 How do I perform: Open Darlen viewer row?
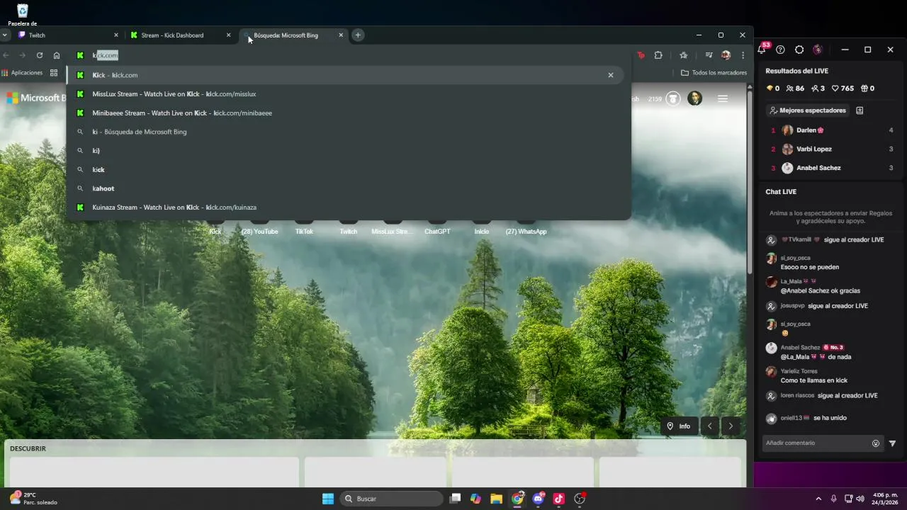click(832, 130)
